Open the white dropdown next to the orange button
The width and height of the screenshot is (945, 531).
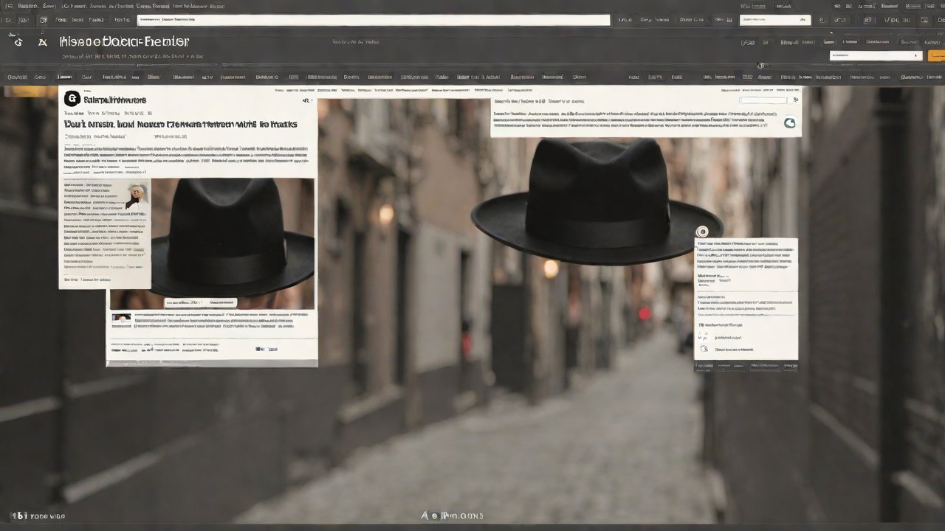[876, 55]
